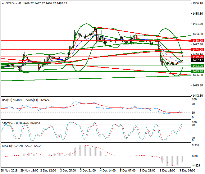Click the RSI scale level 70
The height and width of the screenshot is (174, 205).
pyautogui.click(x=193, y=104)
